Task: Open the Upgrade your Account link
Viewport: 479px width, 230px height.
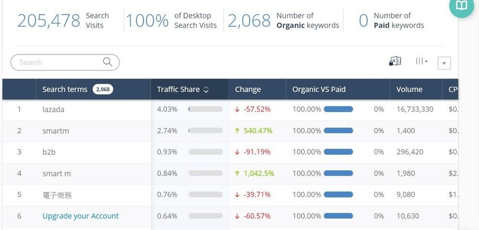Action: click(x=80, y=216)
